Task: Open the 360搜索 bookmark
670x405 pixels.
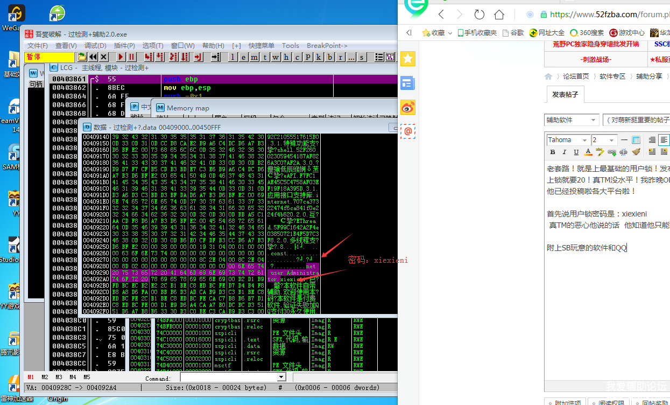Action: [587, 32]
